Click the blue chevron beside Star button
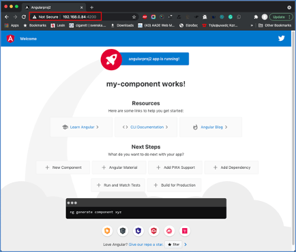296x252 pixels. point(186,245)
